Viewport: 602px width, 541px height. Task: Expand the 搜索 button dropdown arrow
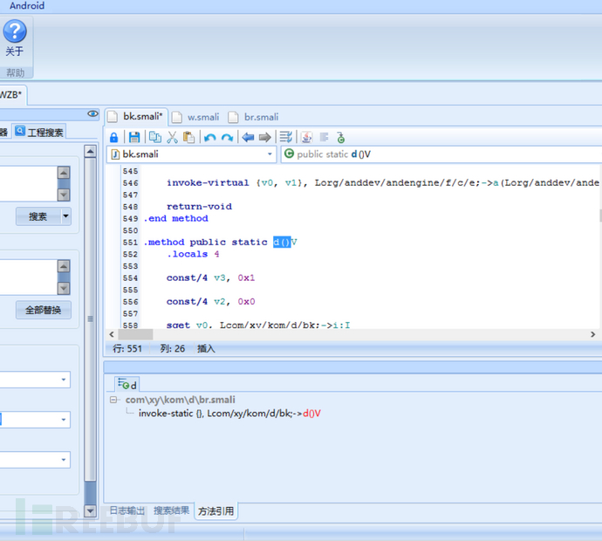coord(66,216)
